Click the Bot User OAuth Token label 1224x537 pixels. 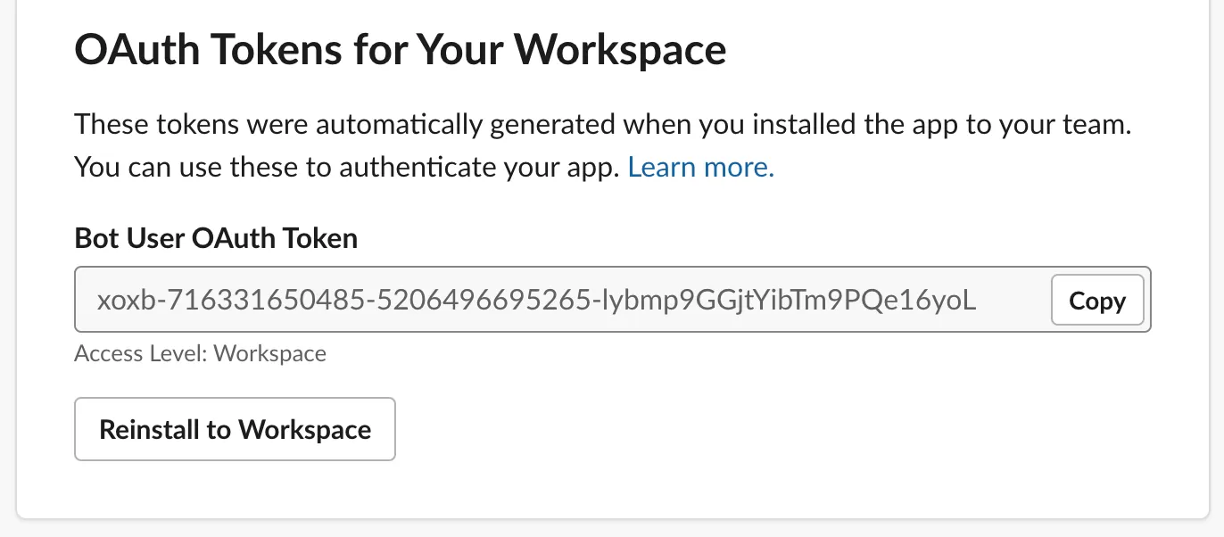(x=215, y=238)
